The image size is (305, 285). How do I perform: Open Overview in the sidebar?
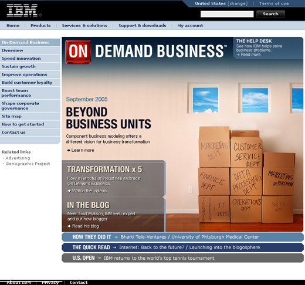tap(30, 50)
